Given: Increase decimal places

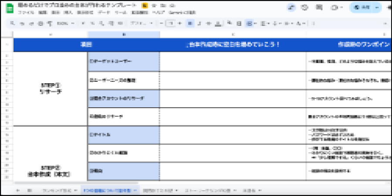Looking at the screenshot, I should 111,23.
